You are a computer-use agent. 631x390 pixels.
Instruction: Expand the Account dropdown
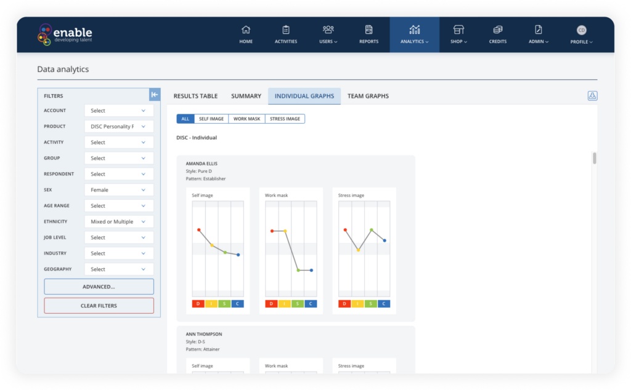[x=119, y=111]
